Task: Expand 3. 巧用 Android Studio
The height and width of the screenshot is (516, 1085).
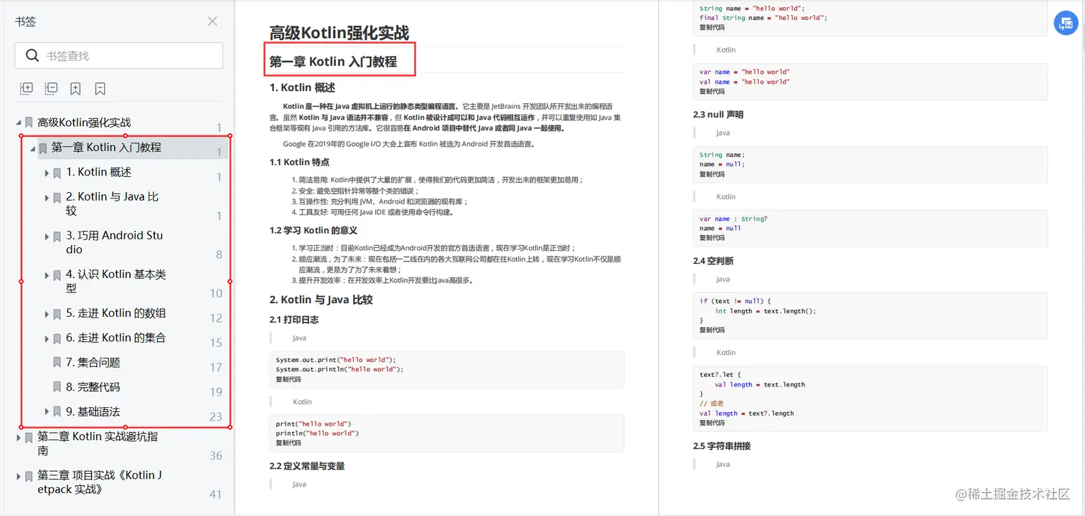Action: pos(46,234)
